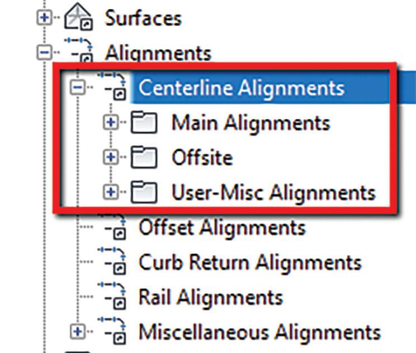Click the Rail Alignments icon
The width and height of the screenshot is (416, 353).
click(112, 296)
